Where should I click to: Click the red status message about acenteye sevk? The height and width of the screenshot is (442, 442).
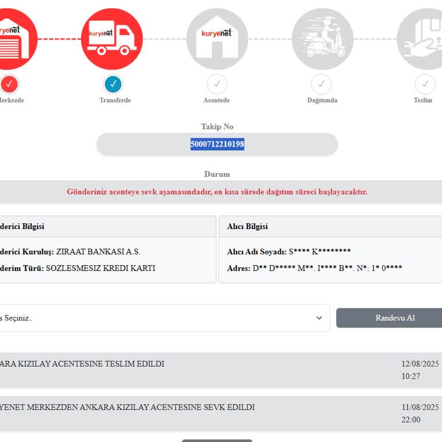pos(217,192)
